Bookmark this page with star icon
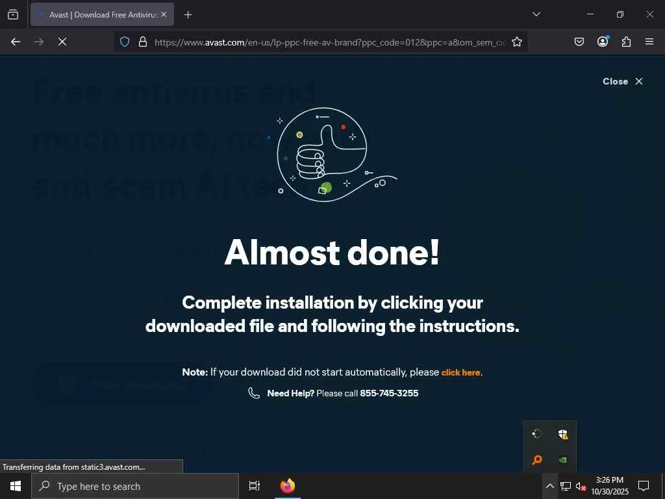This screenshot has width=665, height=499. pyautogui.click(x=516, y=42)
